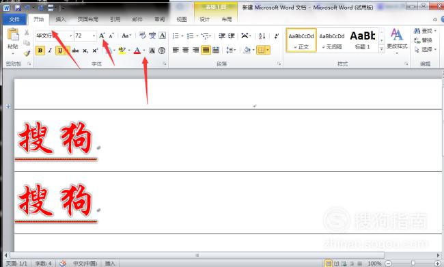Select the Format Painter brush
This screenshot has width=444, height=267.
(27, 53)
